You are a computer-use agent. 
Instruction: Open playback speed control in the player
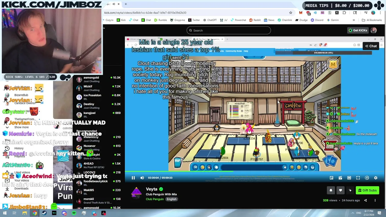tap(367, 178)
